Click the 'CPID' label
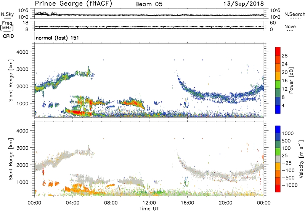 tap(8, 36)
